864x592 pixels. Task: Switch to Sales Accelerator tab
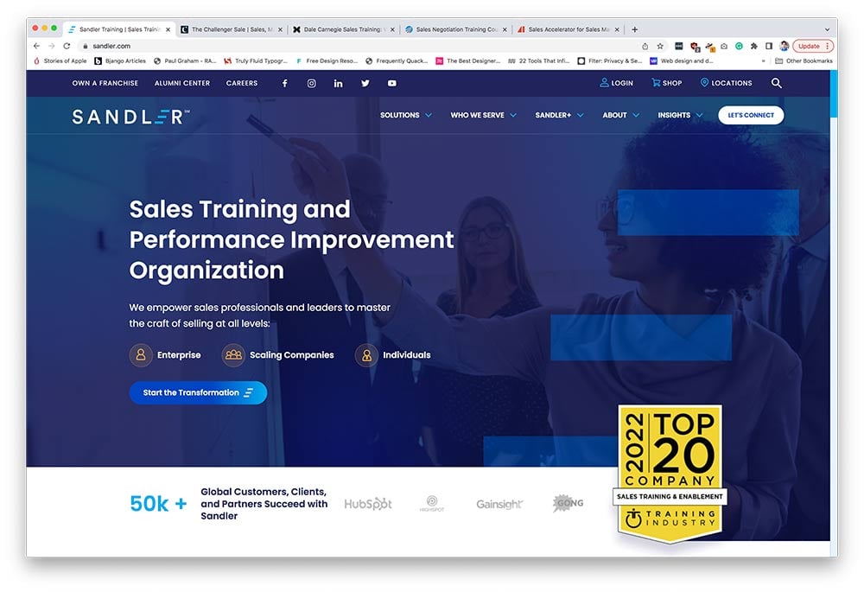(x=569, y=29)
